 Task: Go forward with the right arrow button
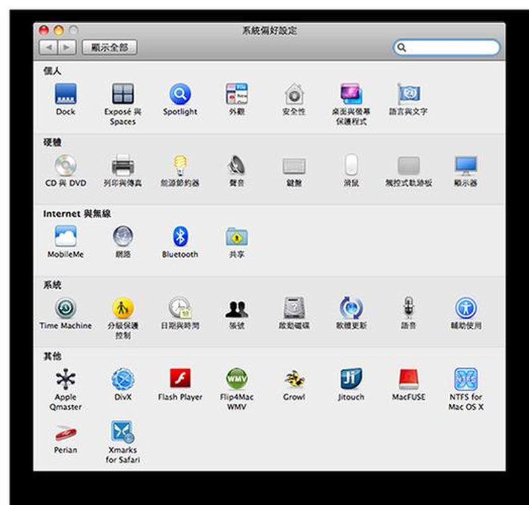tap(67, 47)
